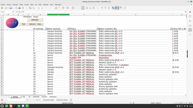Click the Undo arrow icon
The height and width of the screenshot is (108, 193).
[x=46, y=8]
